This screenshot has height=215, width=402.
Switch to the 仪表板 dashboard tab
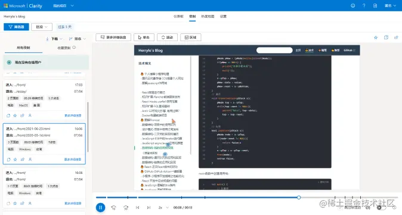178,17
